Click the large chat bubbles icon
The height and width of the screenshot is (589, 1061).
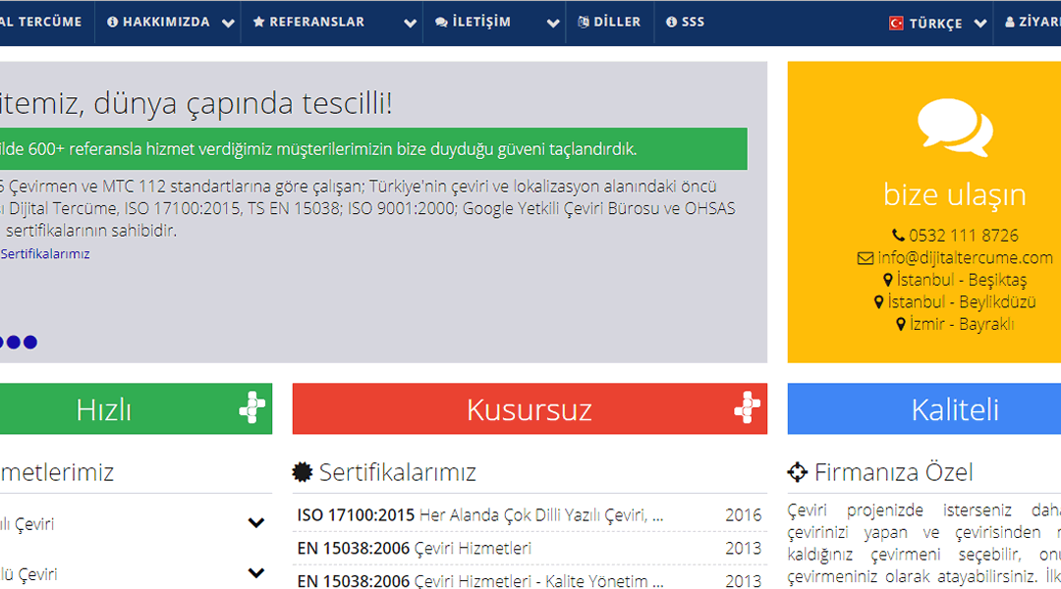[955, 128]
